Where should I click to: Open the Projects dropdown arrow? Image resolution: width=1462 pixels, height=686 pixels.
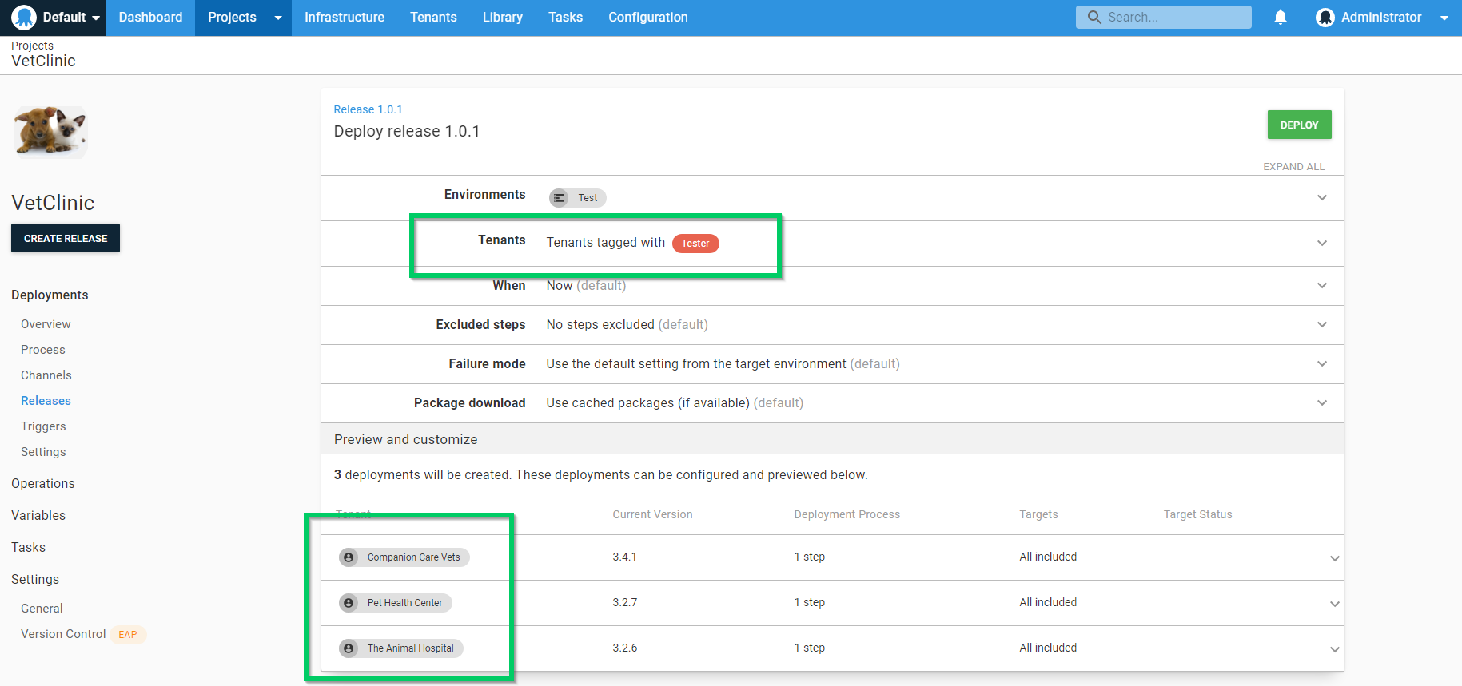coord(278,18)
